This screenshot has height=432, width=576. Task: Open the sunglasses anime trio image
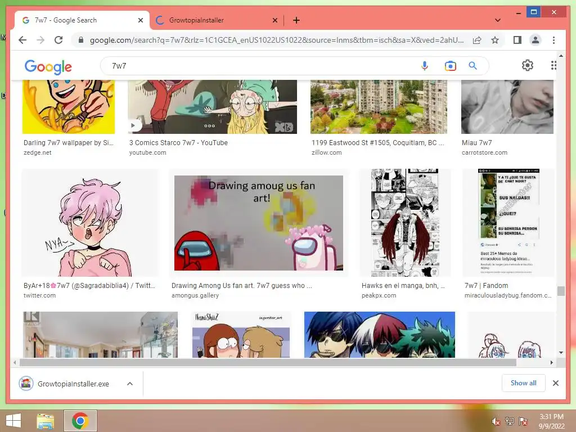(380, 335)
